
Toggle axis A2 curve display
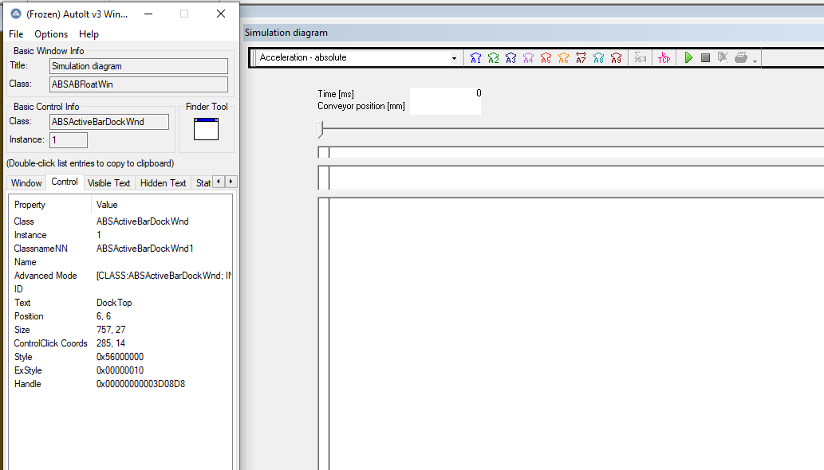pos(494,57)
